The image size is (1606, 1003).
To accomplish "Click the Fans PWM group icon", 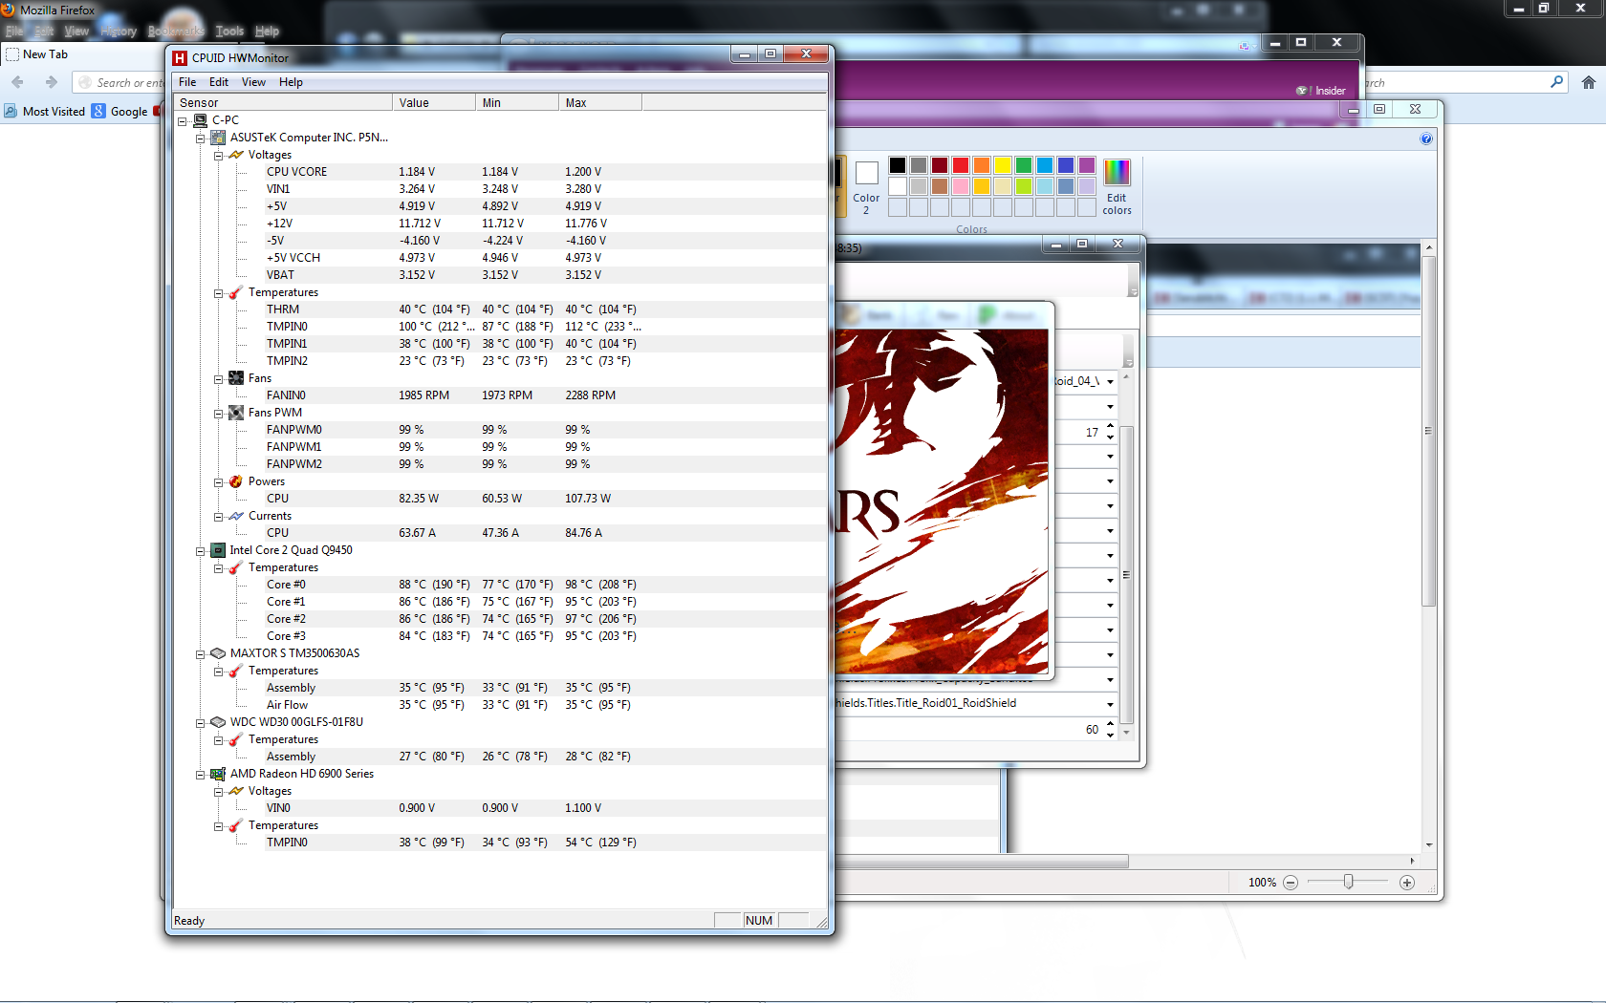I will click(236, 413).
